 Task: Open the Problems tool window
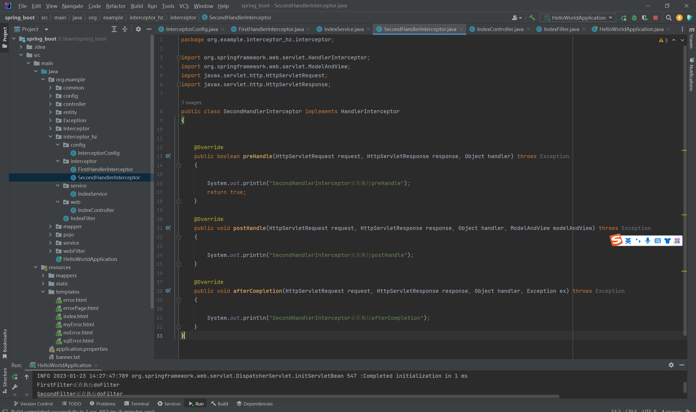point(102,404)
